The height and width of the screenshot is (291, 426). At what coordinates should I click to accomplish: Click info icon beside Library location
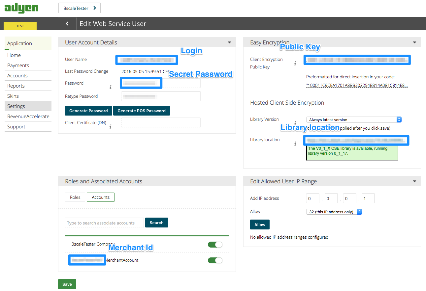[x=295, y=144]
